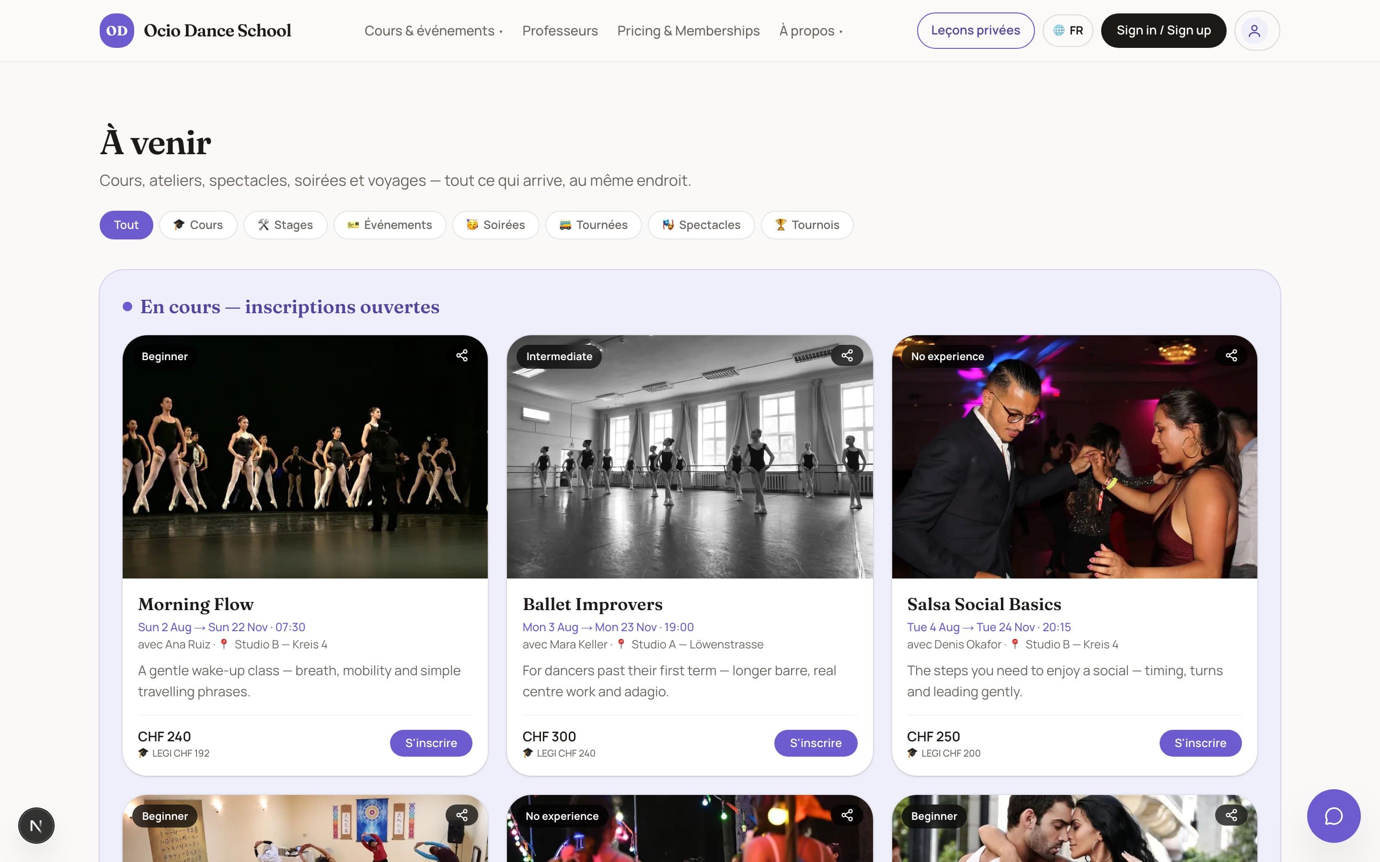Click the share icon on the bottom No experience card
Viewport: 1380px width, 862px height.
(847, 815)
